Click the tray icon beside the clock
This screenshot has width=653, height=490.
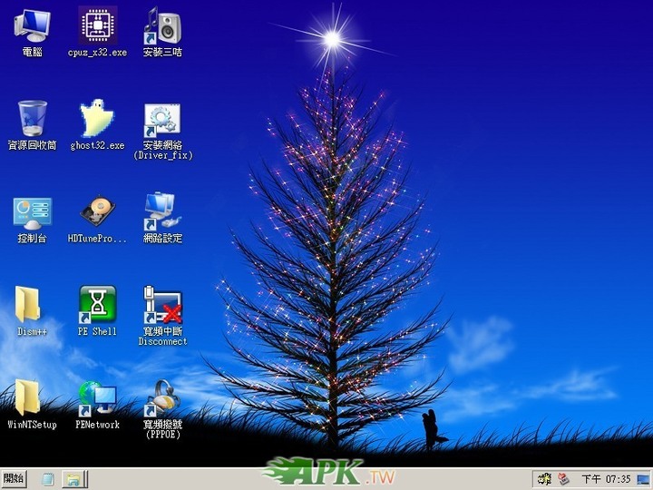tap(563, 479)
